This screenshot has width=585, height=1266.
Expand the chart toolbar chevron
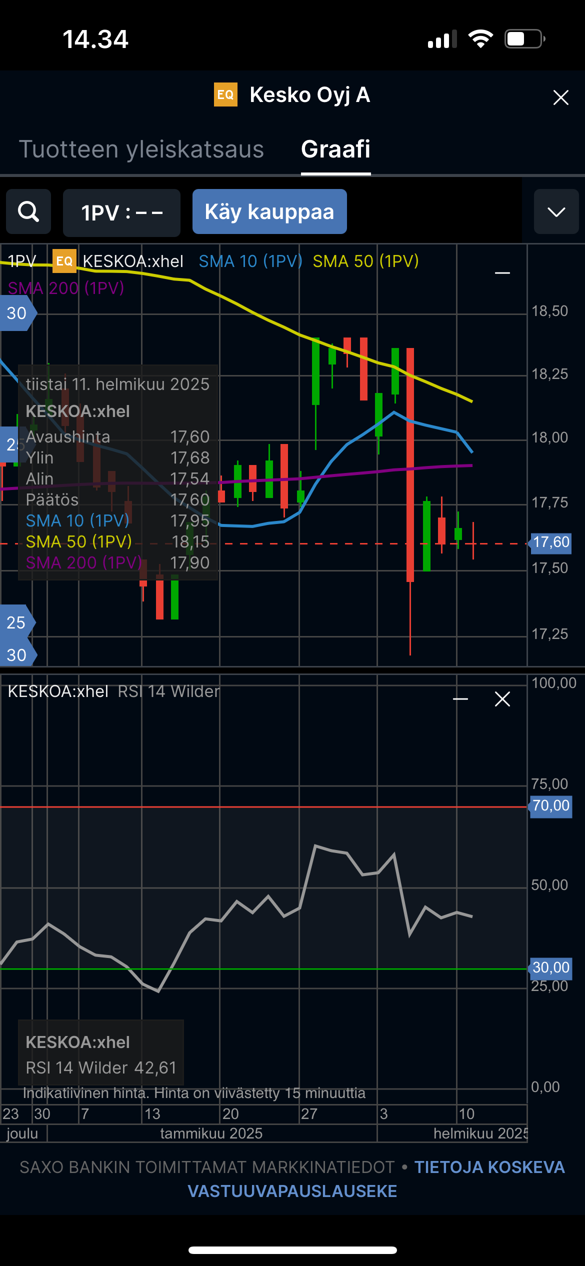pos(556,211)
